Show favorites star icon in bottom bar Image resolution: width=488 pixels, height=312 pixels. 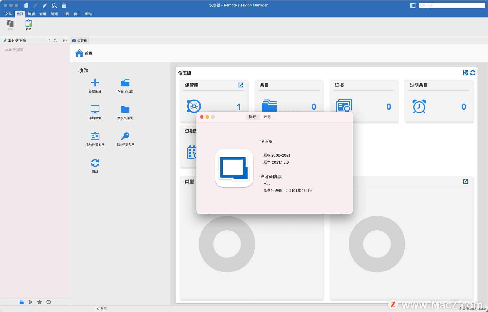pos(39,302)
